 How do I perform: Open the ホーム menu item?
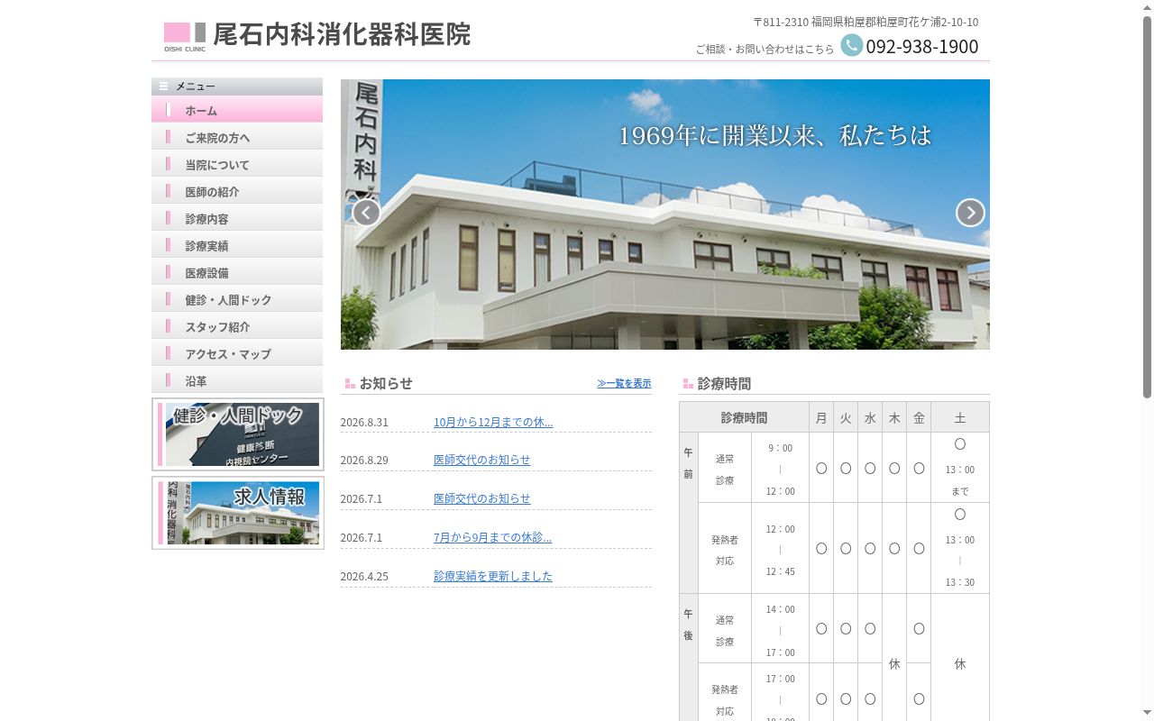point(237,110)
